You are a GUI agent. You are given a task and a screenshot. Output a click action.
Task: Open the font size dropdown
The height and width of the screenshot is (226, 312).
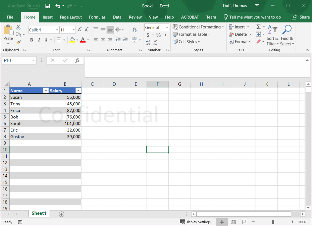[73, 30]
